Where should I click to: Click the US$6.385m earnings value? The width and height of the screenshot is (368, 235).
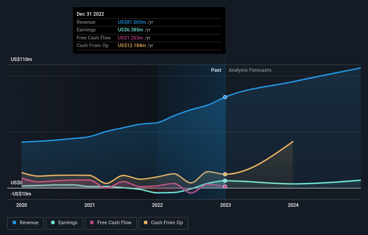click(x=130, y=30)
